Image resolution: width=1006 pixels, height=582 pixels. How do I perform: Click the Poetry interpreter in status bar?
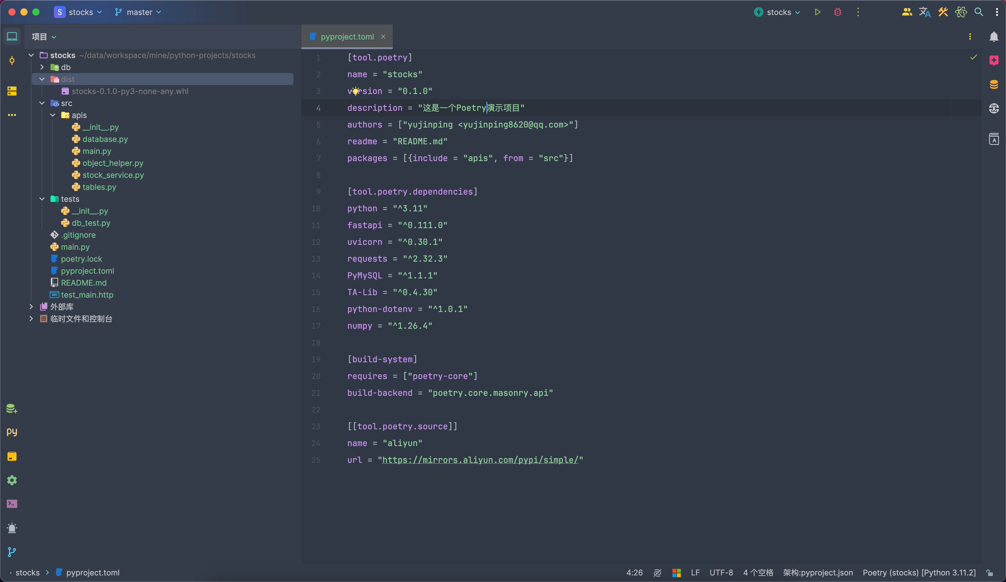[919, 572]
